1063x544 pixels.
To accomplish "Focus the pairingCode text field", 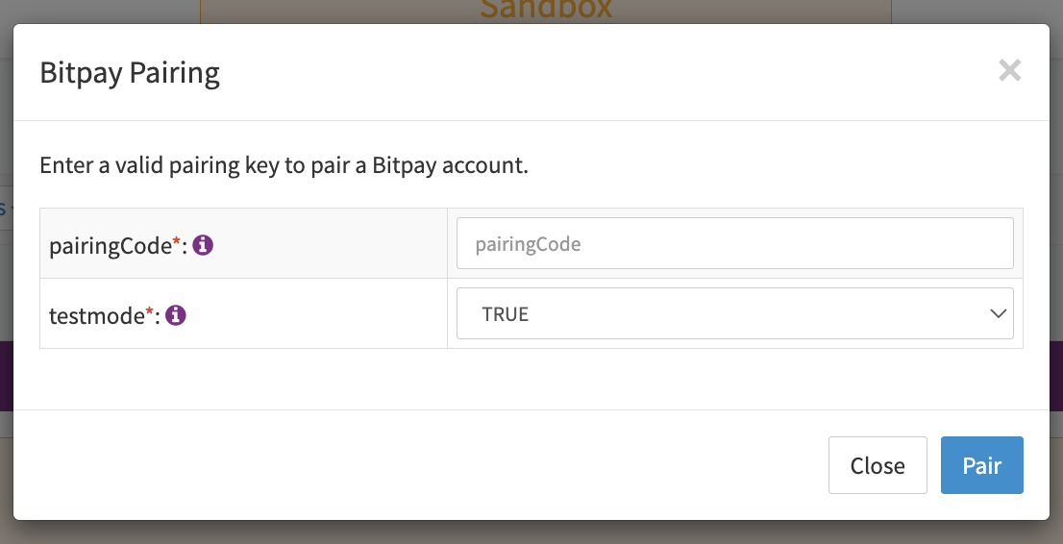I will coord(734,244).
